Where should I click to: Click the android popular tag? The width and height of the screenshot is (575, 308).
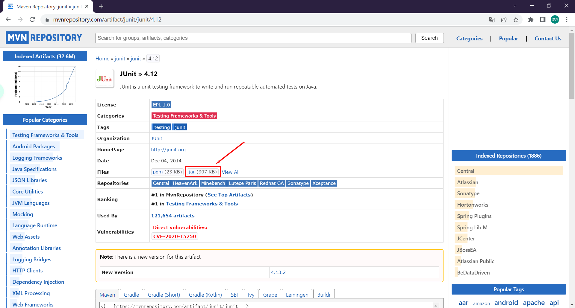[506, 303]
